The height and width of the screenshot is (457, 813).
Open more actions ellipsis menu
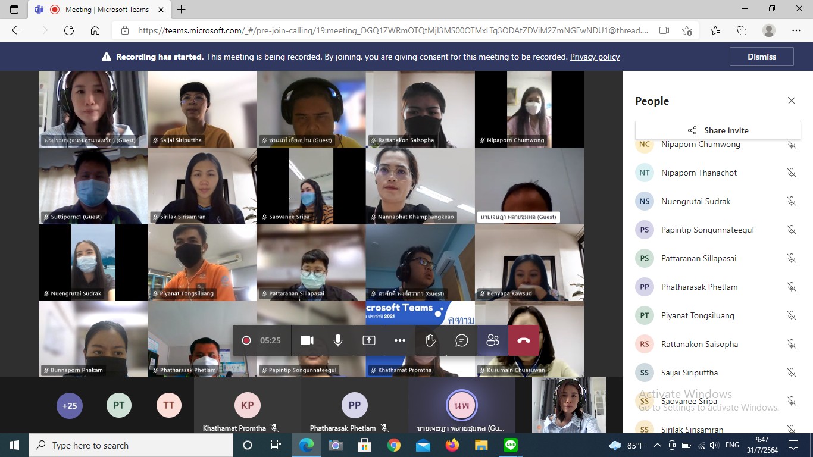(400, 340)
